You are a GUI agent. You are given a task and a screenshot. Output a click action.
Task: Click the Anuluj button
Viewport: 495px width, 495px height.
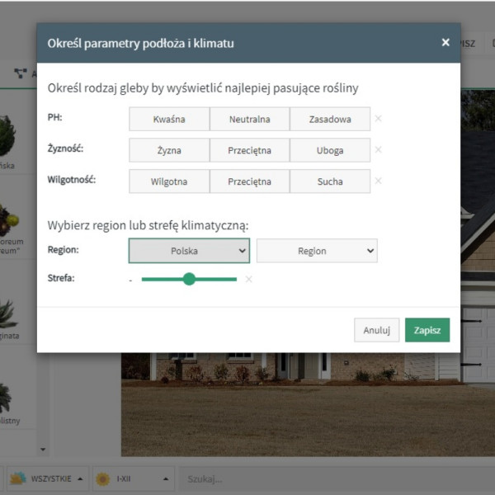pos(377,330)
